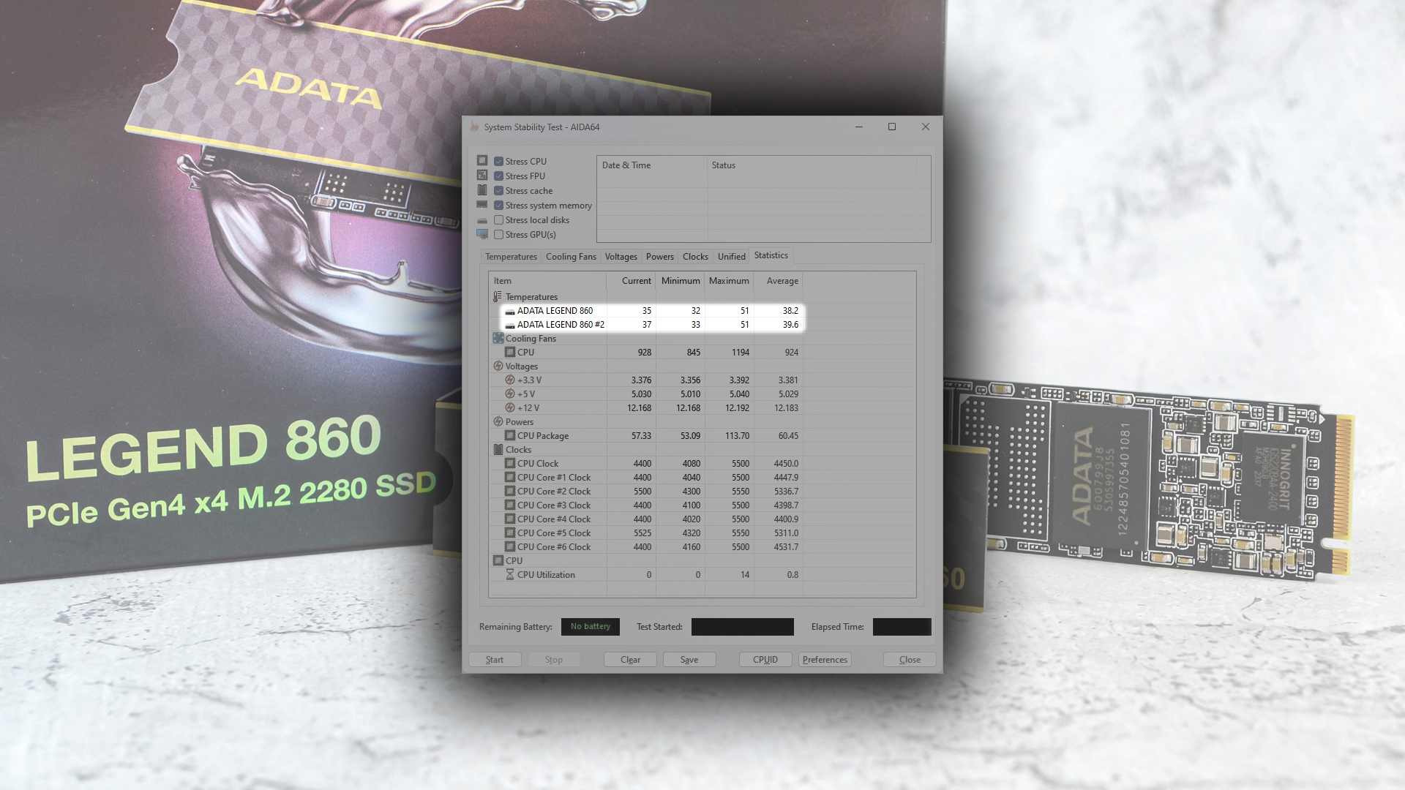
Task: Disable the Stress CPU checkbox
Action: pyautogui.click(x=498, y=162)
